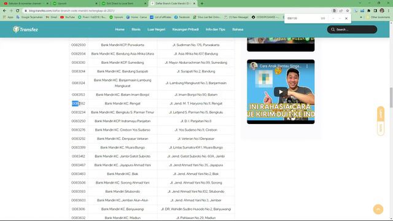Click the Bank Mandiri KCP Purwakarta cell
The width and height of the screenshot is (393, 221).
tap(123, 45)
